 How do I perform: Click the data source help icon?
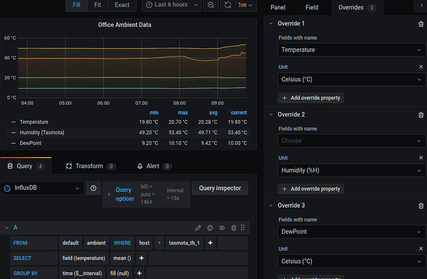(93, 188)
